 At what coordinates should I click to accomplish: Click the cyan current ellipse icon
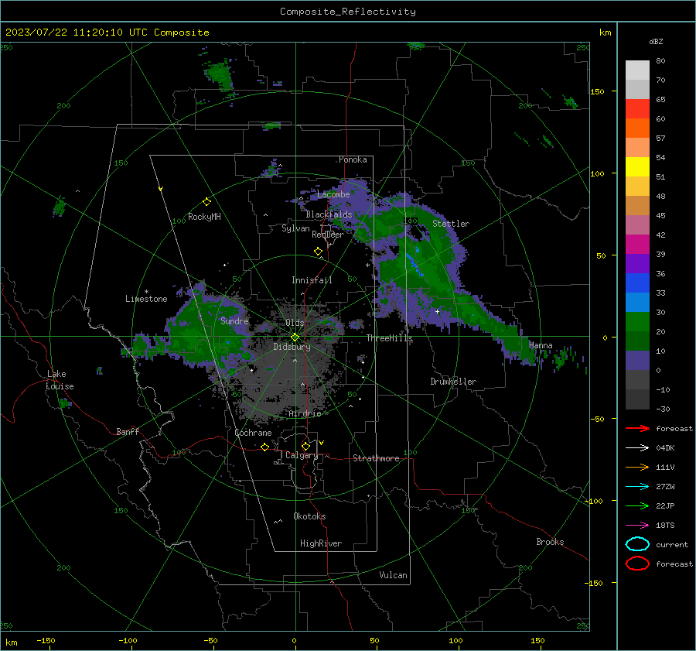tap(637, 544)
